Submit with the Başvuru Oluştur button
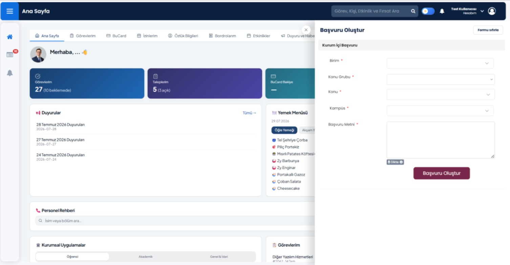The image size is (510, 265). pyautogui.click(x=442, y=173)
